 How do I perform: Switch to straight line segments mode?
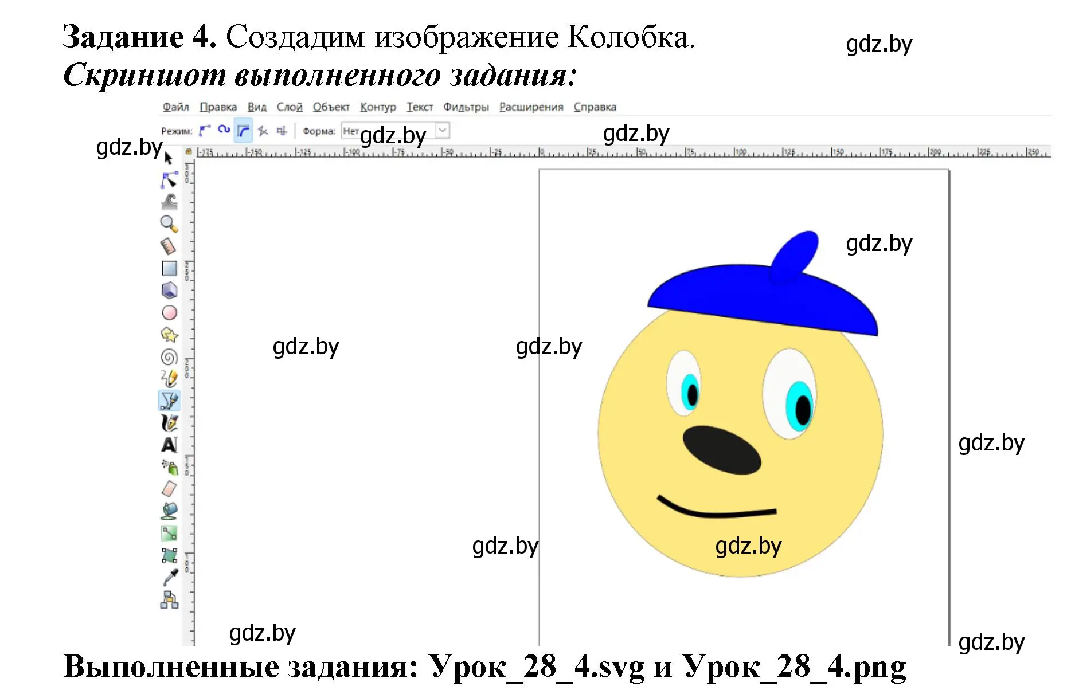coord(263,131)
